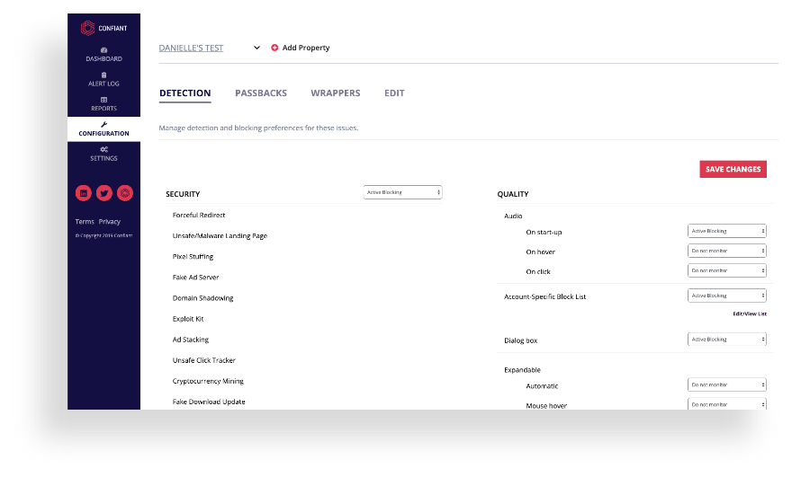Viewport: 792px width, 477px height.
Task: Click the LinkedIn social icon
Action: click(84, 192)
